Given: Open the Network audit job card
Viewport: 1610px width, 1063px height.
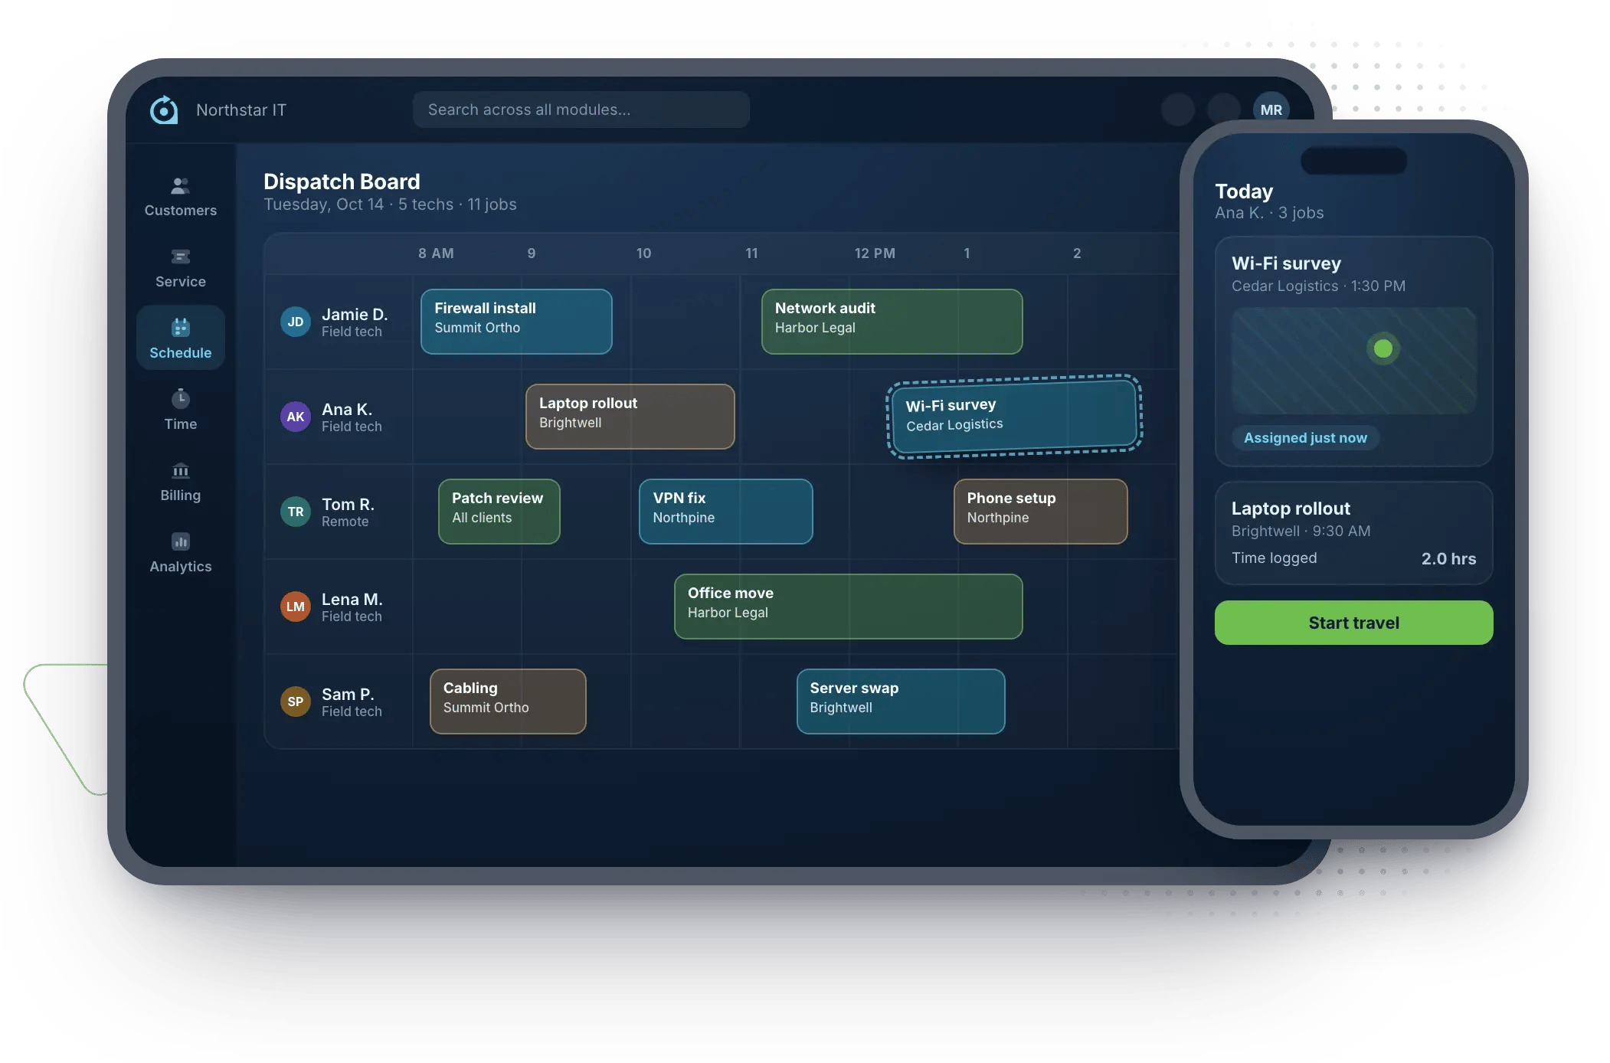Looking at the screenshot, I should [892, 322].
